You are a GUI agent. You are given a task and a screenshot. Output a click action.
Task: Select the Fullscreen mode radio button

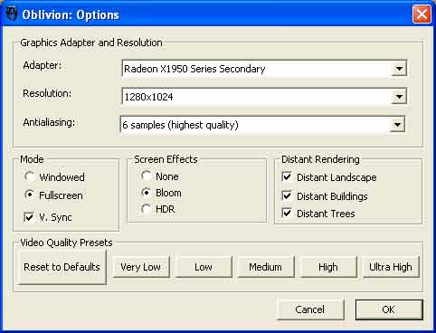tap(30, 195)
